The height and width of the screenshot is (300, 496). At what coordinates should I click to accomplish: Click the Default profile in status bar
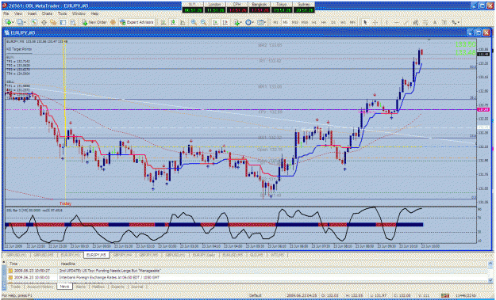[x=255, y=295]
